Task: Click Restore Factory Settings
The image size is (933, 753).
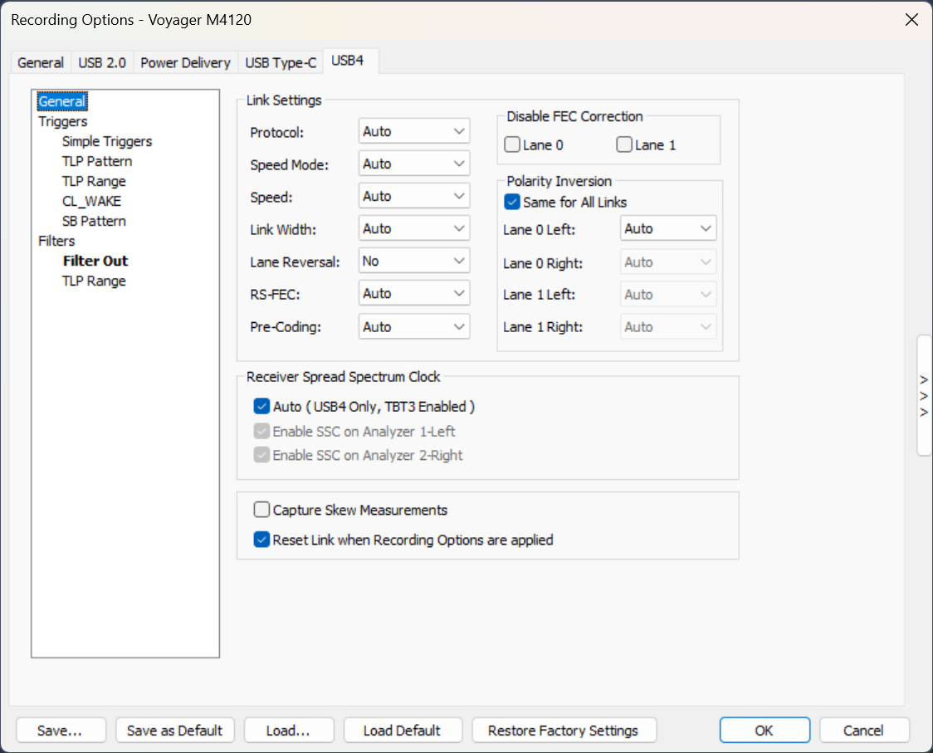Action: point(564,731)
